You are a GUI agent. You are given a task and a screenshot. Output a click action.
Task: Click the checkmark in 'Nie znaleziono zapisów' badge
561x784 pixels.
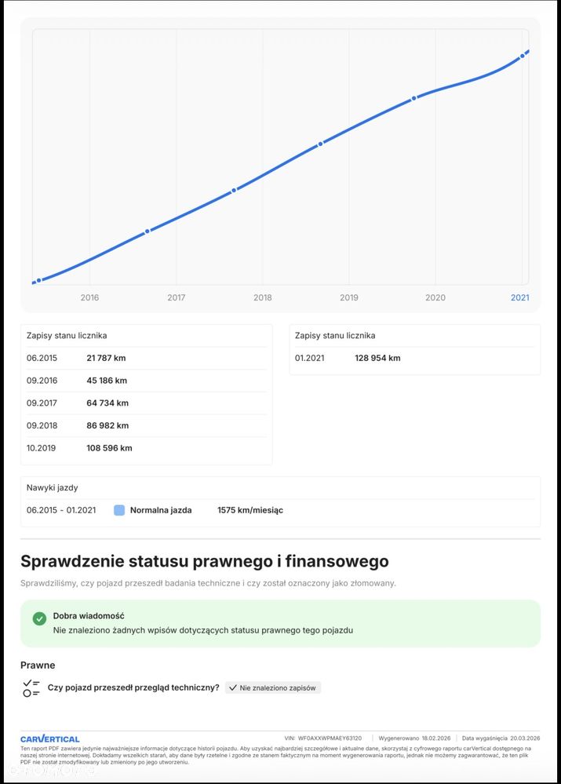(233, 687)
